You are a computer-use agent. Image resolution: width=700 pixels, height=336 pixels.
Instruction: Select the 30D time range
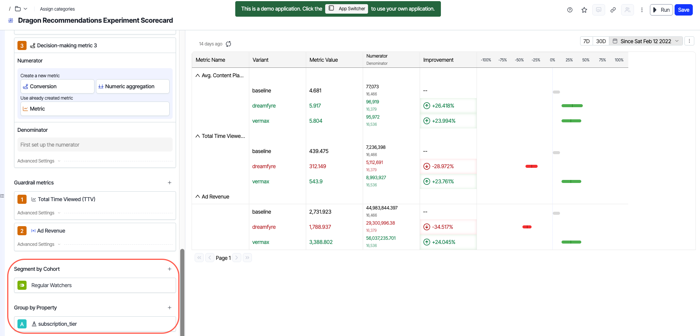pyautogui.click(x=601, y=41)
